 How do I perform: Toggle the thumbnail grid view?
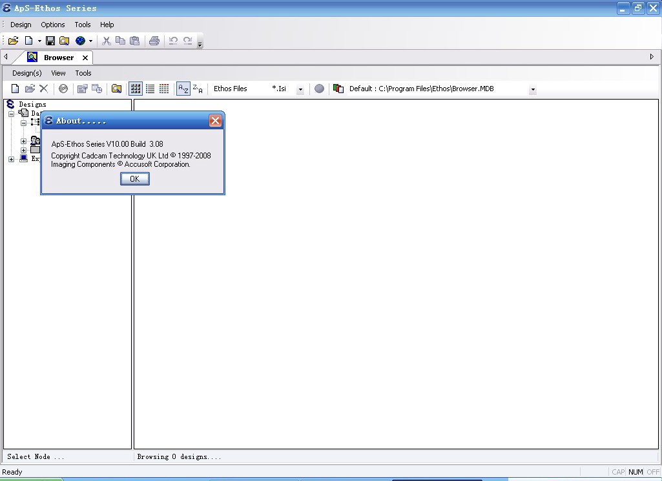pos(136,89)
